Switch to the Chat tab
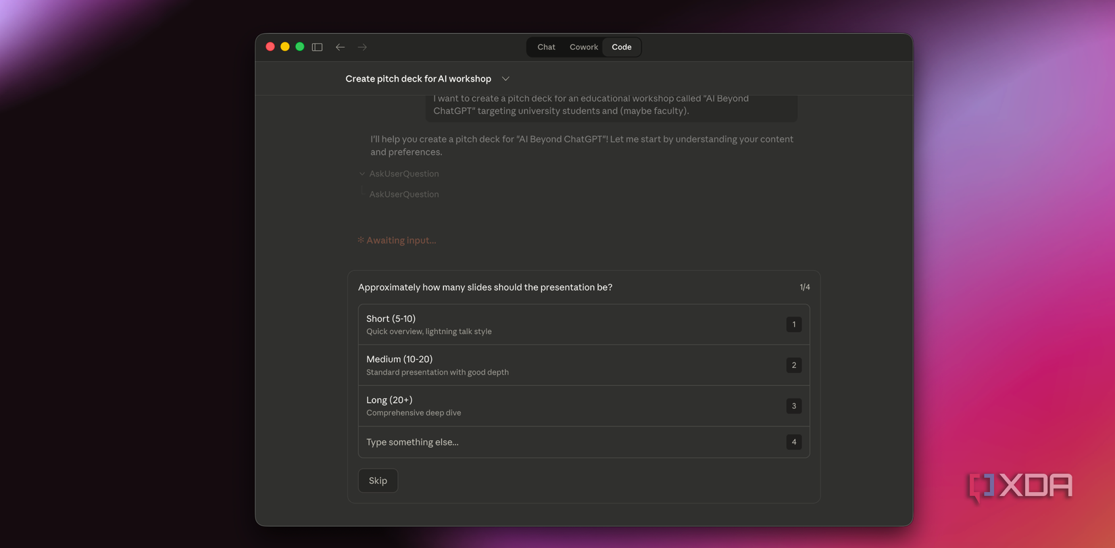Screen dimensions: 1115x548 [546, 47]
